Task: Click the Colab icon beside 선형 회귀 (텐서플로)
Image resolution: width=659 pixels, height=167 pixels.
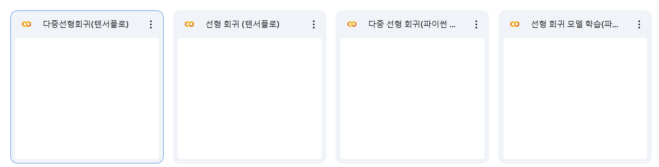Action: [189, 24]
